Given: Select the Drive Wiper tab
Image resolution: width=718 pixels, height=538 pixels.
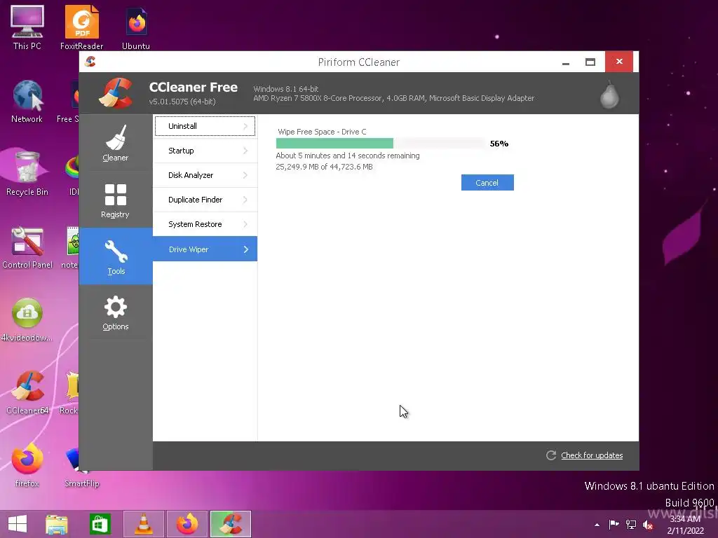Looking at the screenshot, I should coord(205,249).
